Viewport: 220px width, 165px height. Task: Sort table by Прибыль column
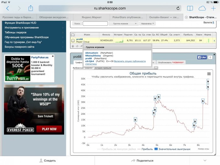pos(188,35)
